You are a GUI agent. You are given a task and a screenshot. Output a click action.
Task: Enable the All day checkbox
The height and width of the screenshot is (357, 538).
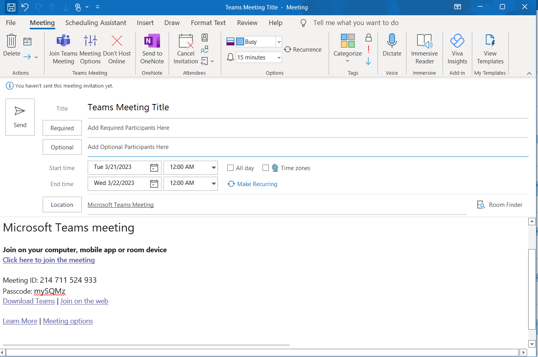[230, 168]
